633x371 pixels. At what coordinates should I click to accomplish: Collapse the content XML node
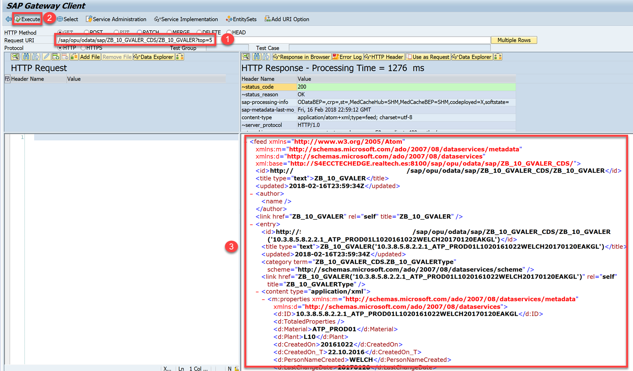coord(257,291)
